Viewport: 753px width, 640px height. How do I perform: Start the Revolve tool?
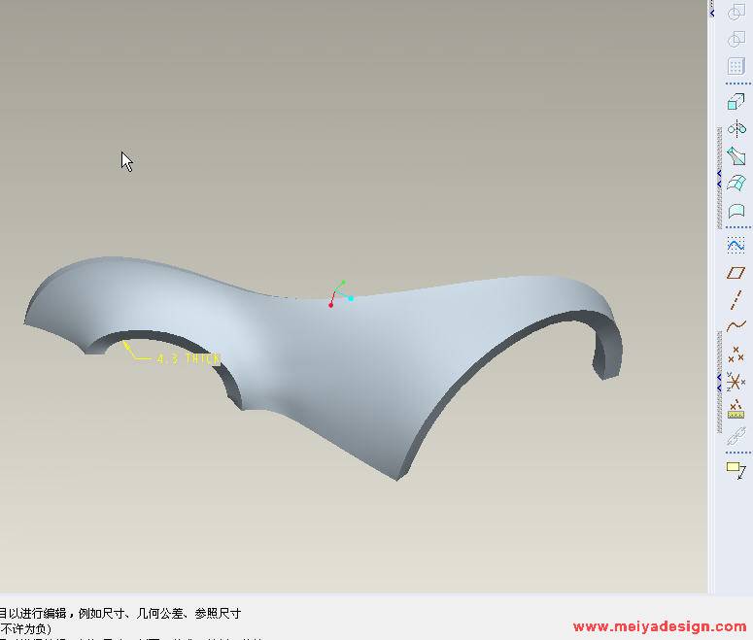tap(736, 128)
